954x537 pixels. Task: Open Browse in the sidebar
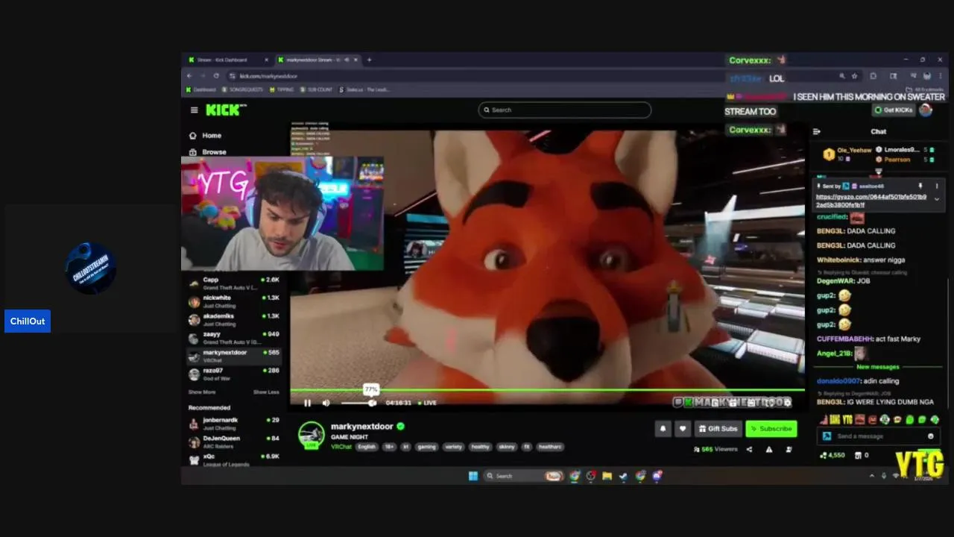pos(207,151)
